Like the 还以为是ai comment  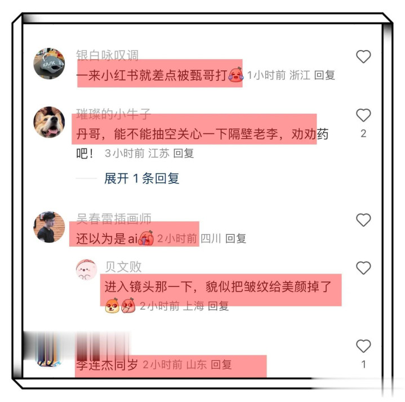coord(363,220)
